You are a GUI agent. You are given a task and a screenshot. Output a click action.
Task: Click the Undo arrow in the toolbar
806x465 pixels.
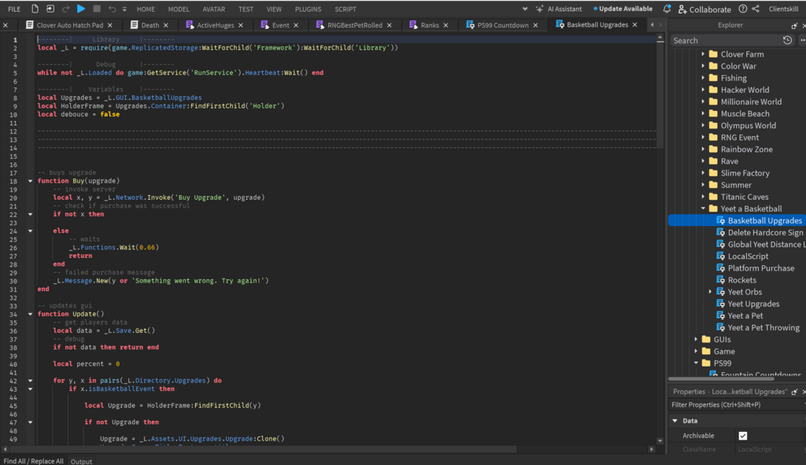pyautogui.click(x=113, y=9)
